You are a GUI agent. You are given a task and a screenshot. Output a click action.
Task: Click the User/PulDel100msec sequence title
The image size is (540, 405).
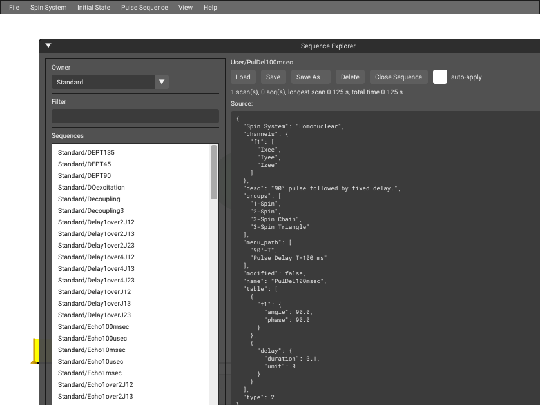pos(262,63)
